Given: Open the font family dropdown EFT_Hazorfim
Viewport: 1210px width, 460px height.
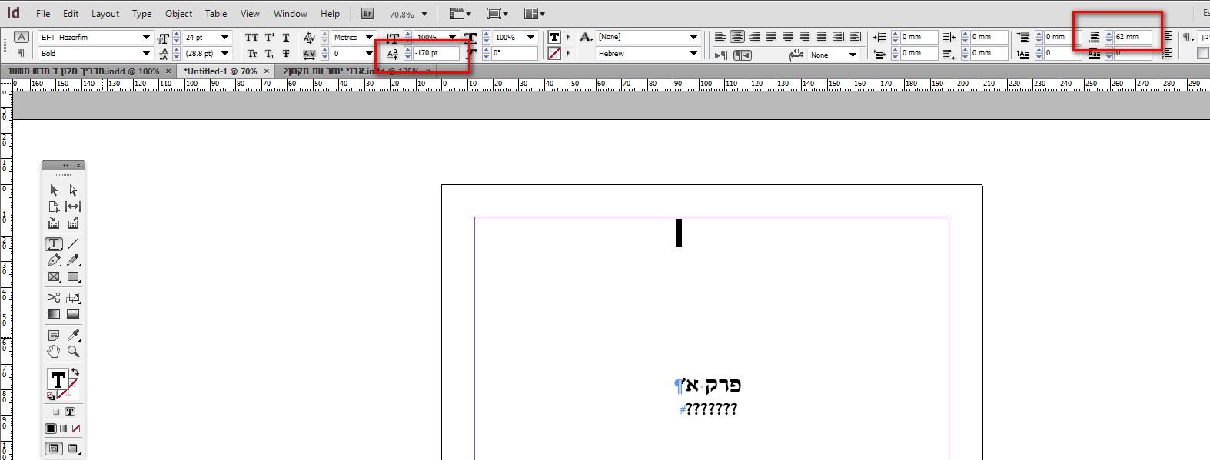Looking at the screenshot, I should point(146,37).
